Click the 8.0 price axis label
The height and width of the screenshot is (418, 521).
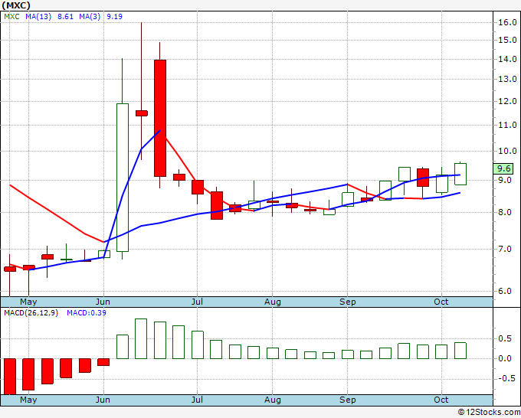pos(504,212)
